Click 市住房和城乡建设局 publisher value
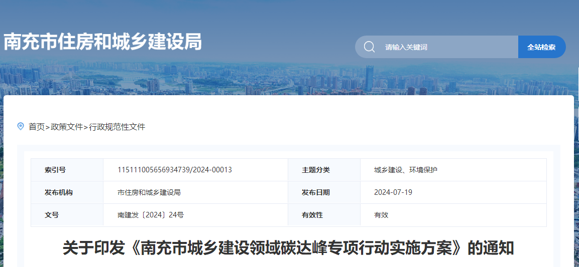This screenshot has height=267, width=579. click(149, 192)
